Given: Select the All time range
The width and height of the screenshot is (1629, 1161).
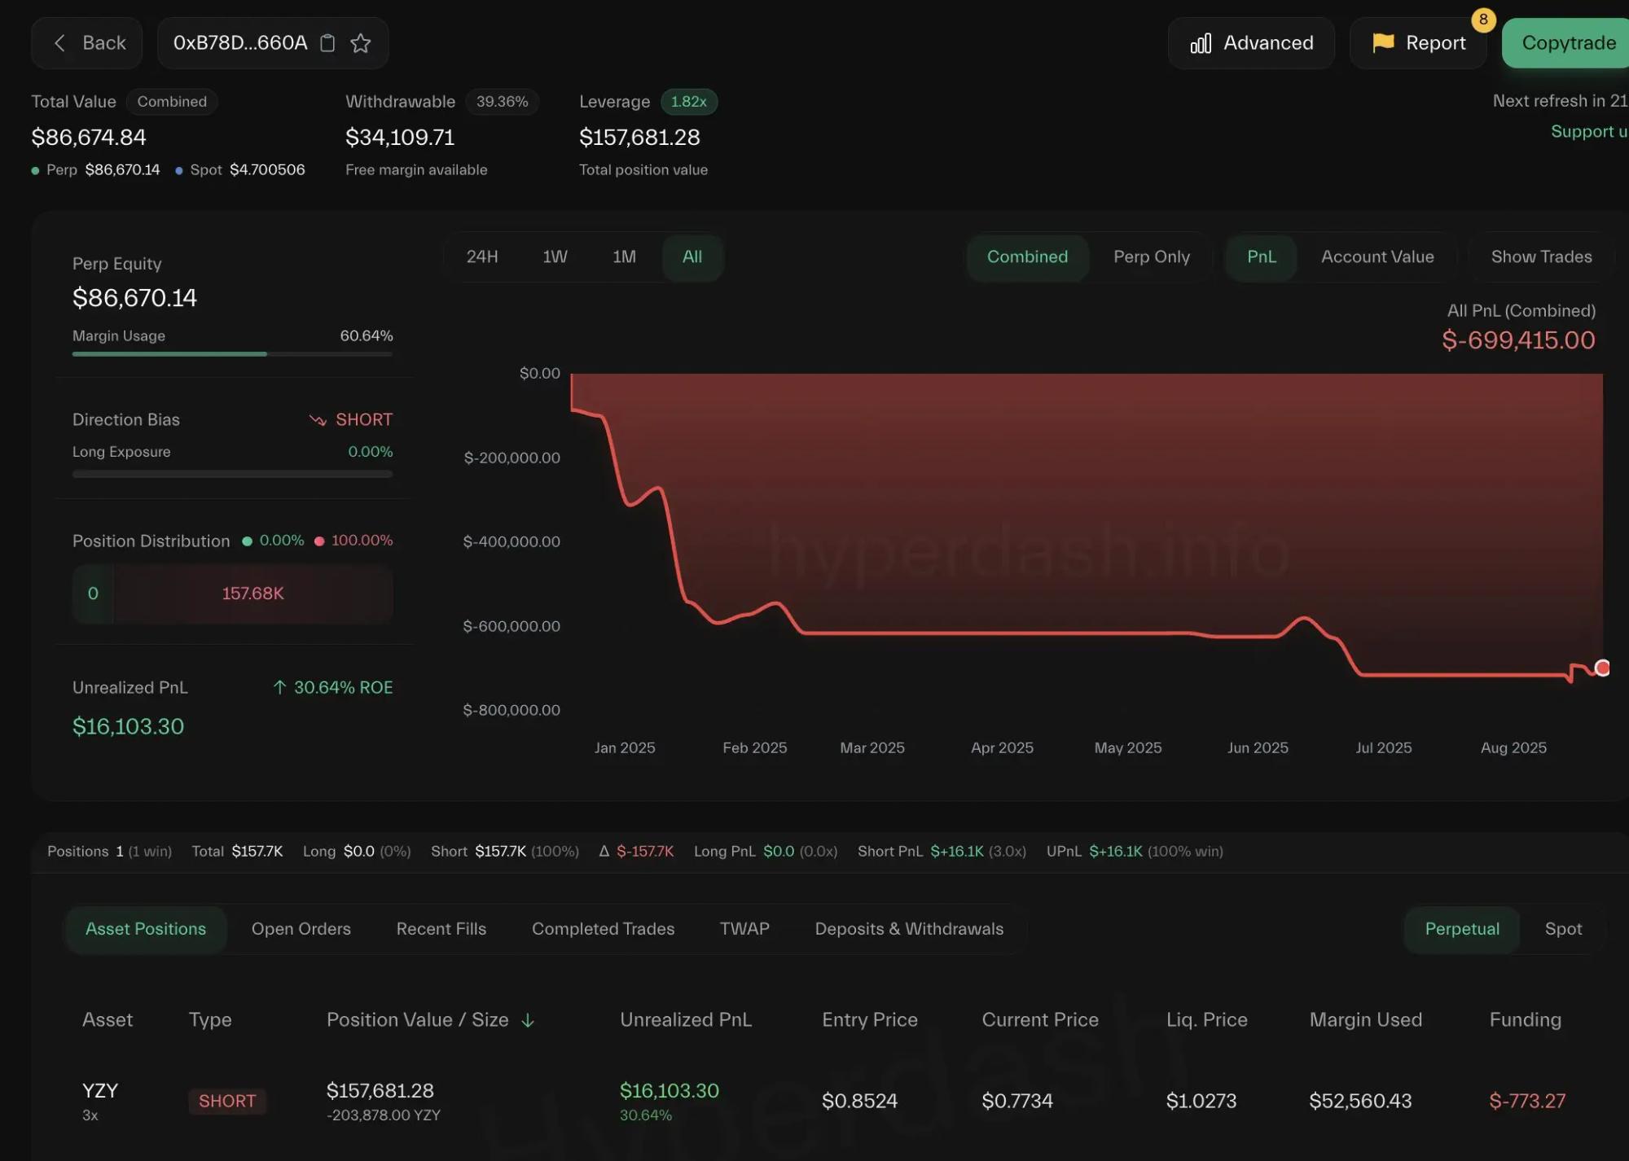Looking at the screenshot, I should [x=692, y=257].
